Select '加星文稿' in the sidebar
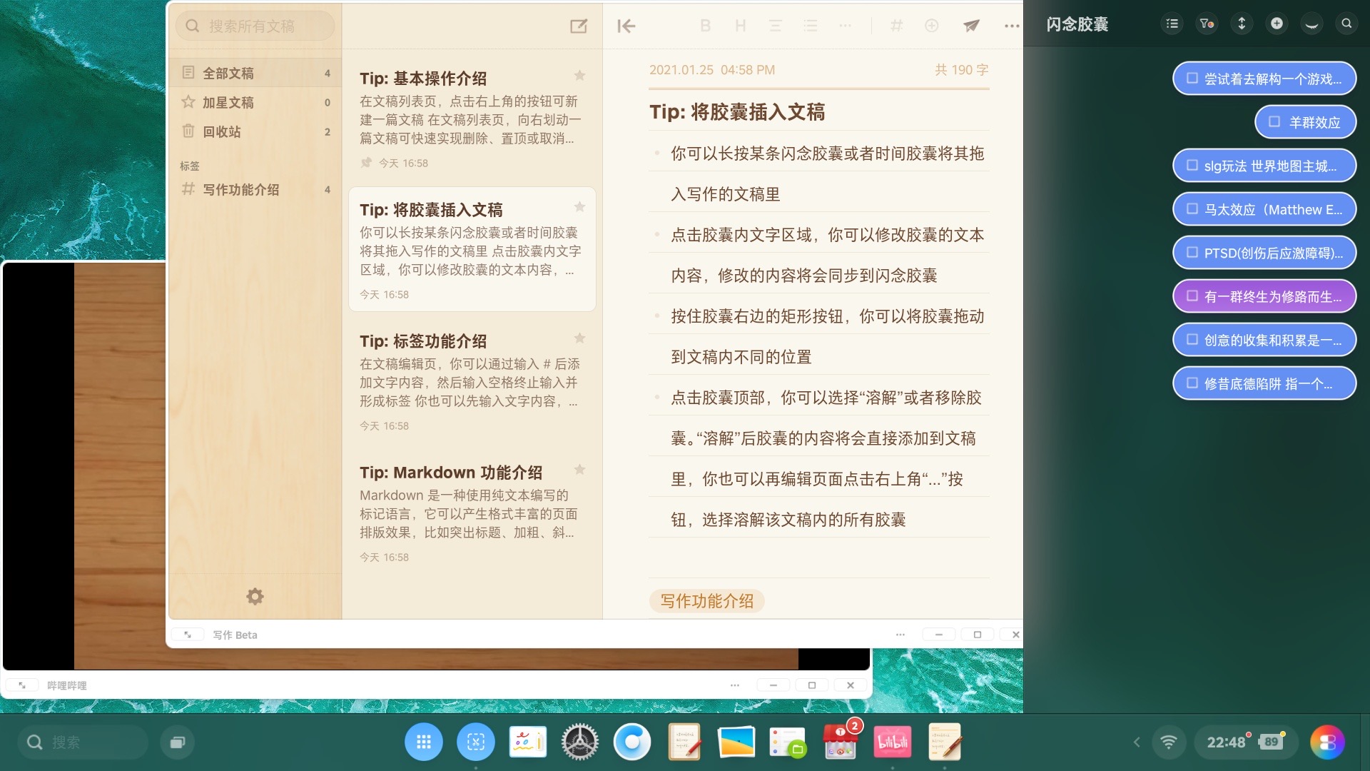 pos(228,103)
